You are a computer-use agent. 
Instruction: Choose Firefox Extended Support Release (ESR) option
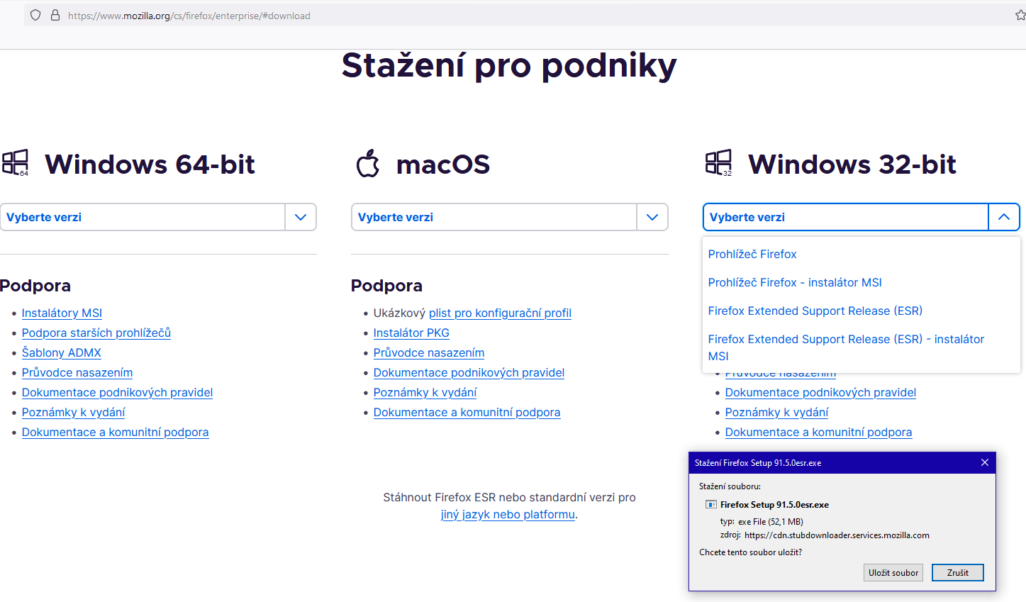[x=815, y=311]
